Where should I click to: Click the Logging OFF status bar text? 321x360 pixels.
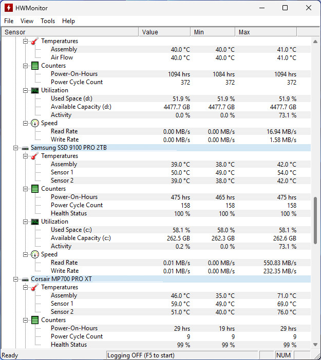141,355
